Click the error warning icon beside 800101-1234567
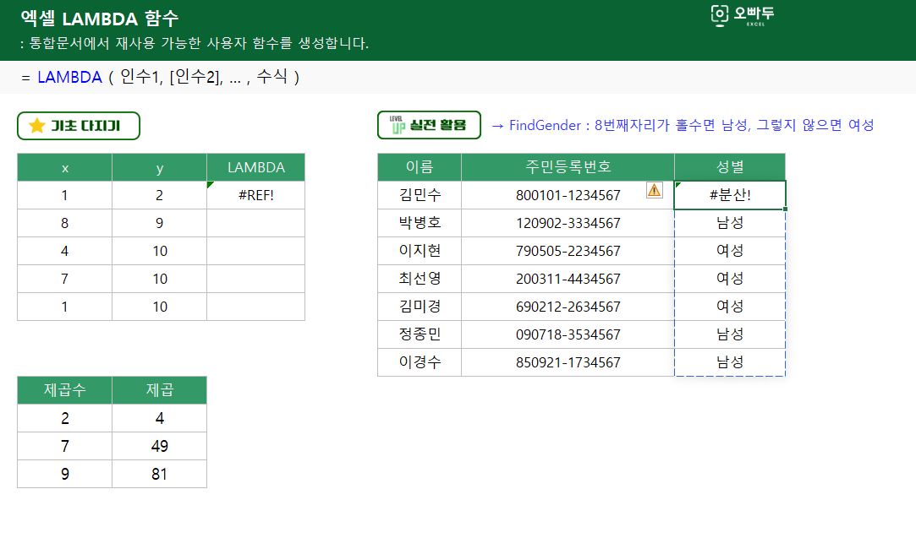The height and width of the screenshot is (538, 916). tap(655, 190)
